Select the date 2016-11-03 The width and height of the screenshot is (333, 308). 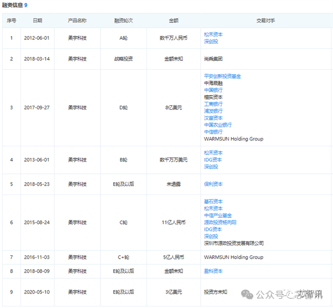(37, 257)
